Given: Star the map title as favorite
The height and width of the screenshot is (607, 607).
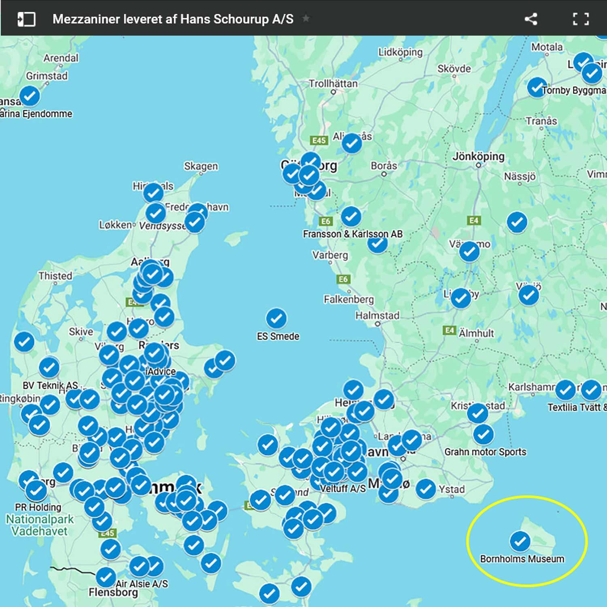Looking at the screenshot, I should [x=306, y=19].
